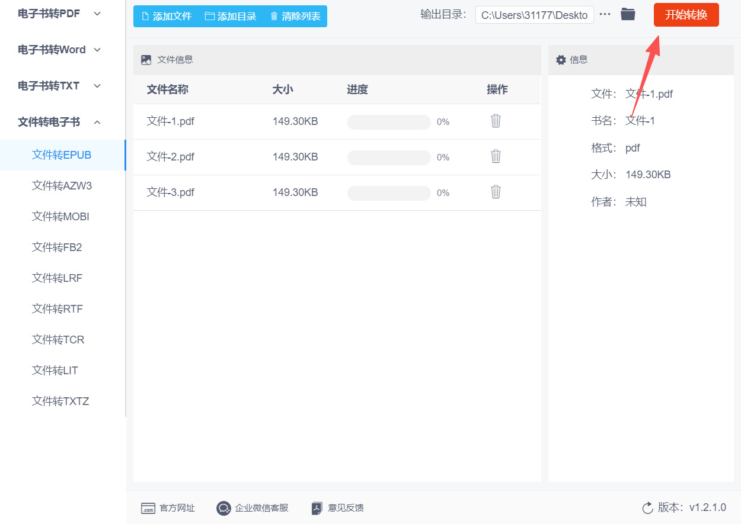Select the 文件-3.pdf row name

(x=171, y=192)
